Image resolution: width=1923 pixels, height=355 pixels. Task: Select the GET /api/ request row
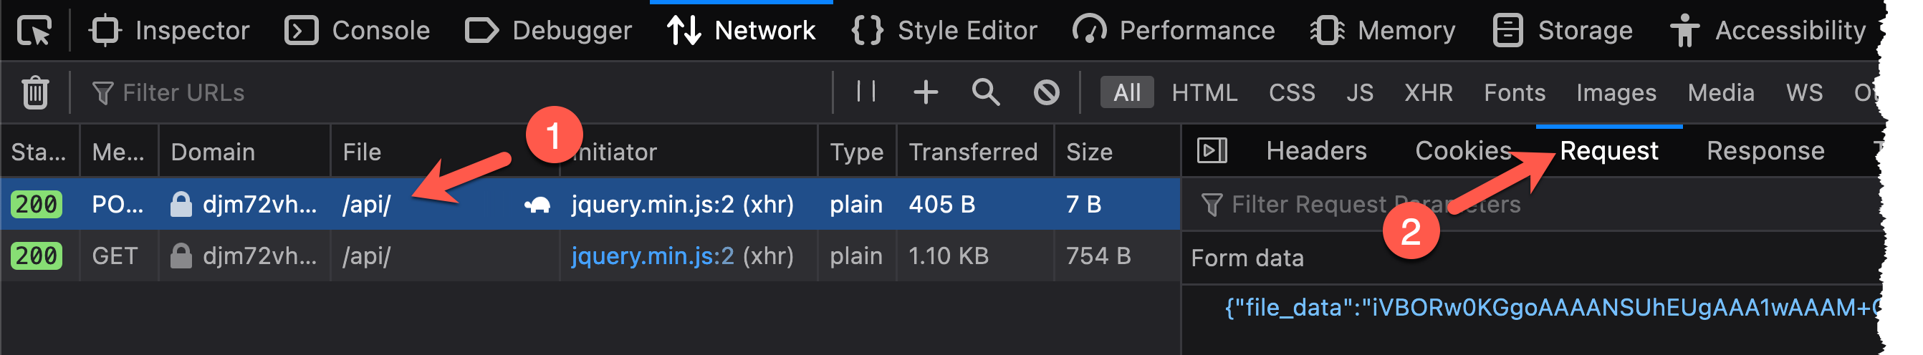click(x=448, y=256)
